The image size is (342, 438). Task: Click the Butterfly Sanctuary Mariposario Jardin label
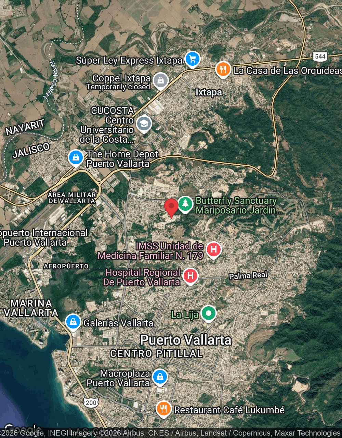click(239, 205)
